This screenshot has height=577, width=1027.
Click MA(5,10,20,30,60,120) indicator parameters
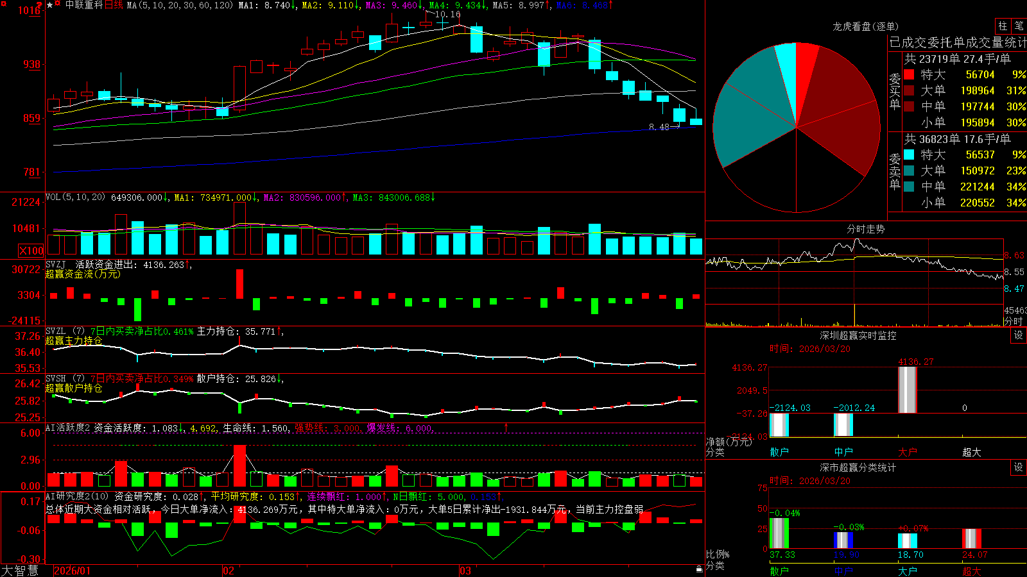coord(180,5)
